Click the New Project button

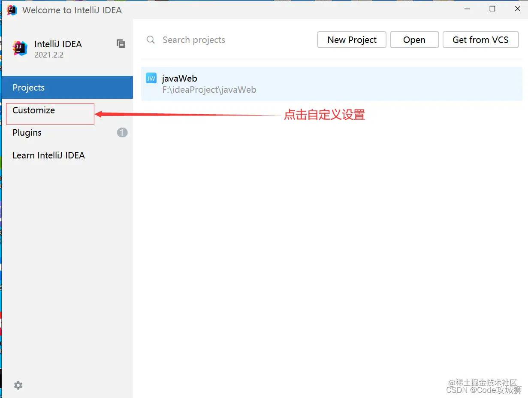352,40
